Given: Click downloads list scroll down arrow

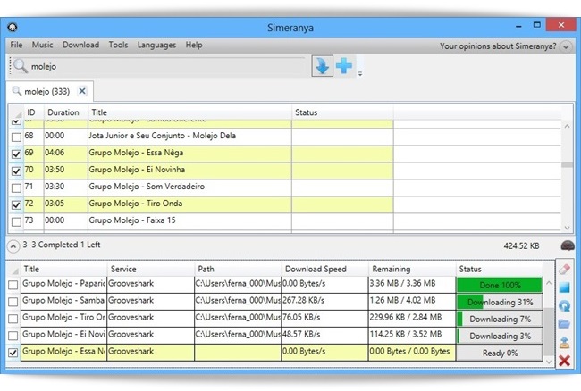Looking at the screenshot, I should tap(549, 362).
